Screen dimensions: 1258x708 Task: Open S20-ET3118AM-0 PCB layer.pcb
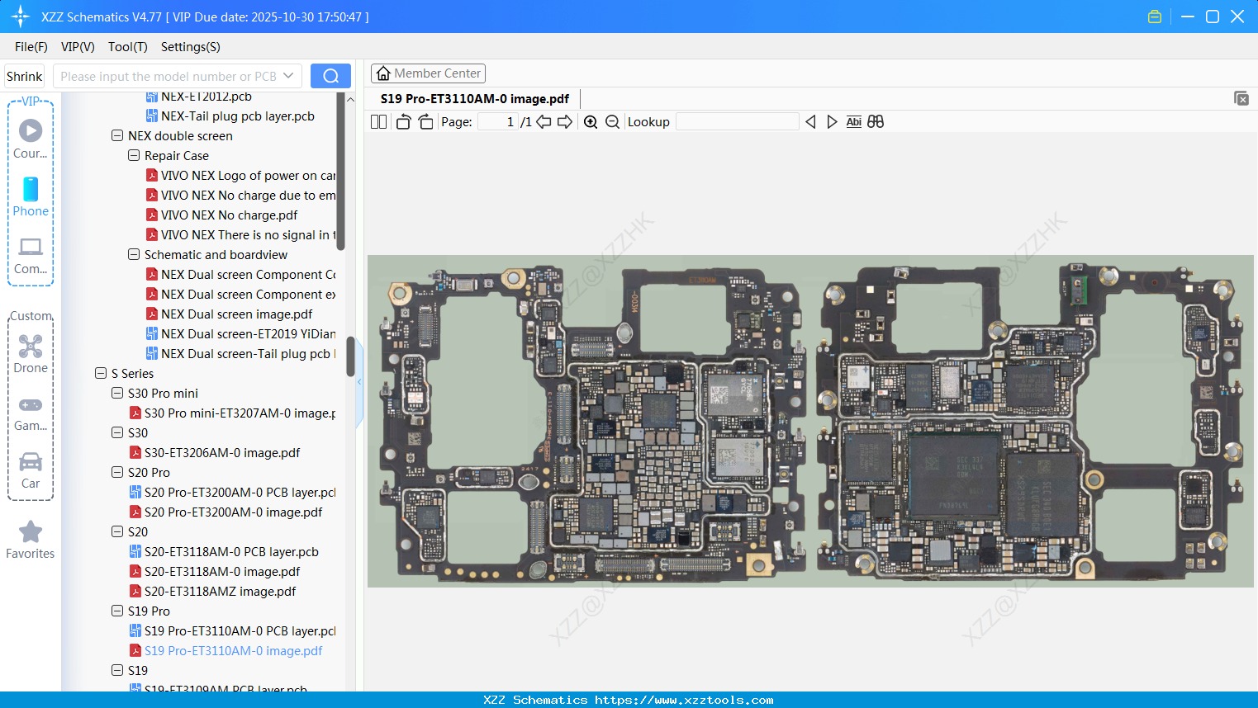pos(224,552)
